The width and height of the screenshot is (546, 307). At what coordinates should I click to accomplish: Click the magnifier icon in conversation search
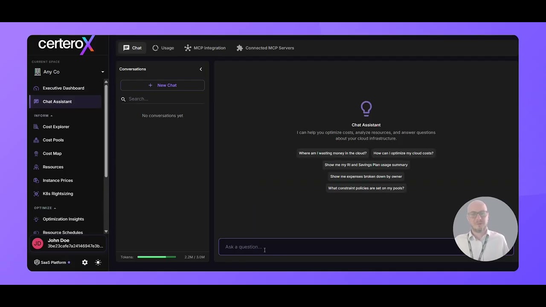(123, 99)
